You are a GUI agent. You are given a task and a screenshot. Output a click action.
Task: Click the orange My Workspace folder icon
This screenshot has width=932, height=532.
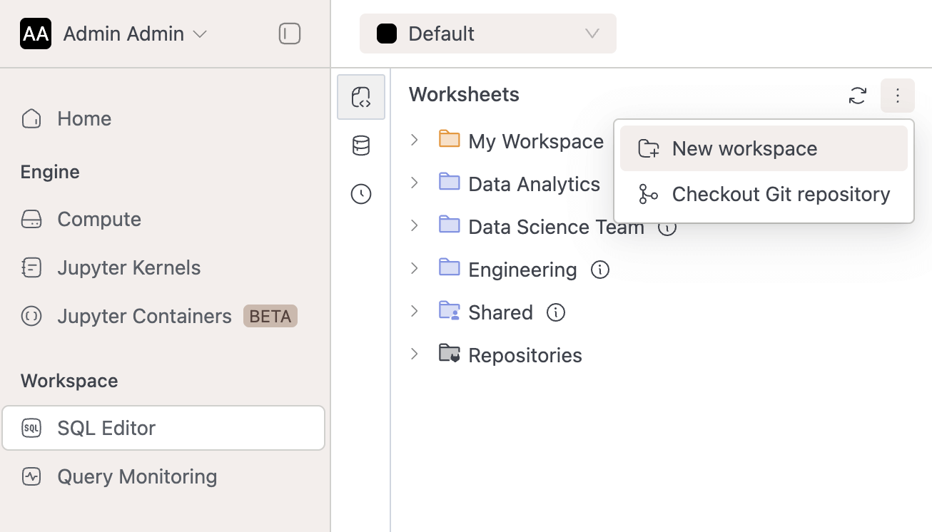(x=450, y=139)
